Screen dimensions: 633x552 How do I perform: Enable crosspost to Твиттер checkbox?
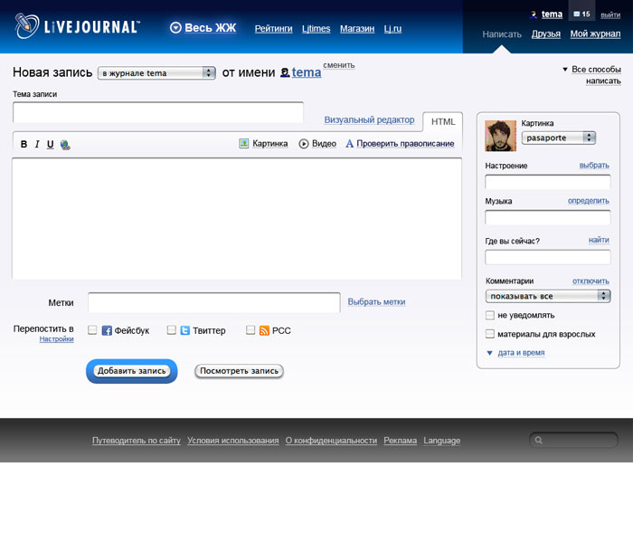[172, 330]
